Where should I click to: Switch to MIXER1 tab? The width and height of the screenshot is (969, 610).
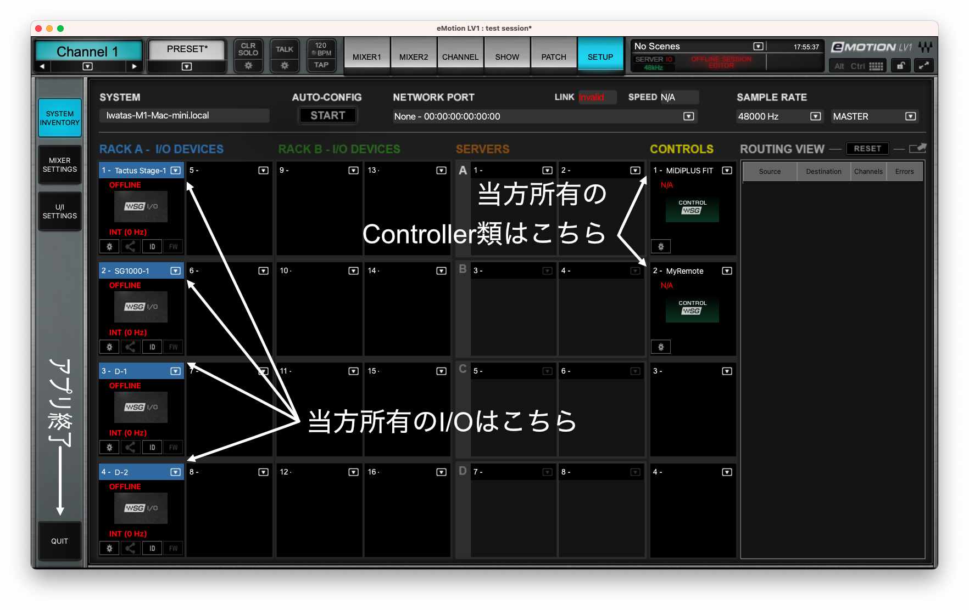pos(366,57)
